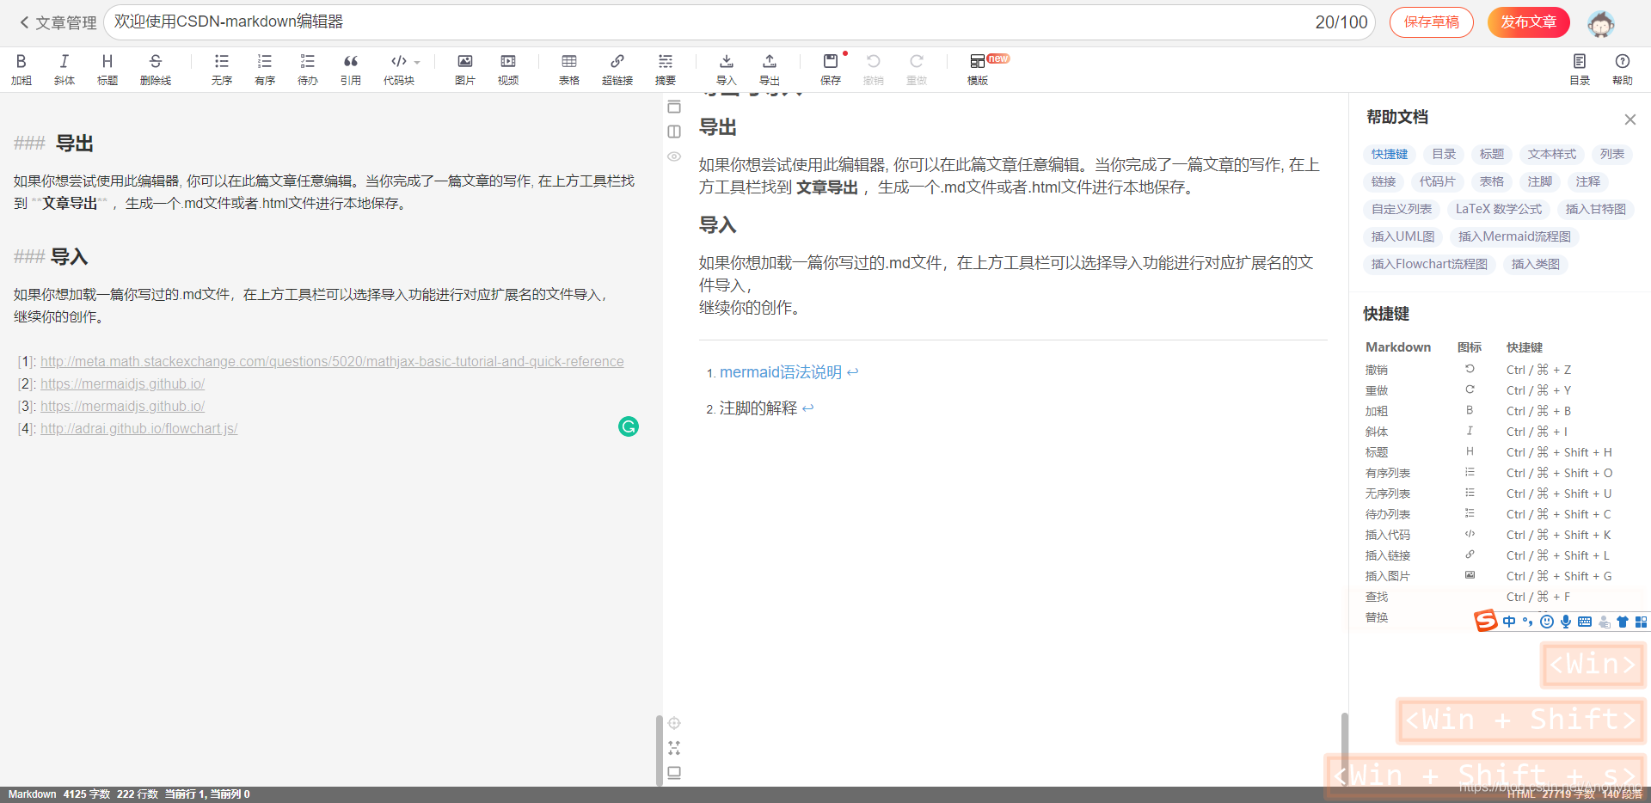Click Sogou input method S icon
Screen dimensions: 1651x803
click(x=1486, y=621)
